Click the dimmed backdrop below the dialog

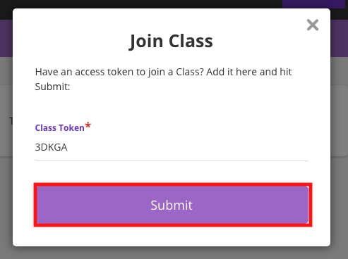click(174, 253)
